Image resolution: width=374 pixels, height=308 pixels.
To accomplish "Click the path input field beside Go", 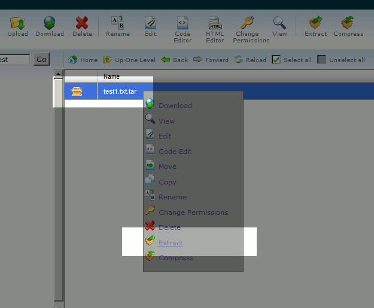I will coord(15,59).
